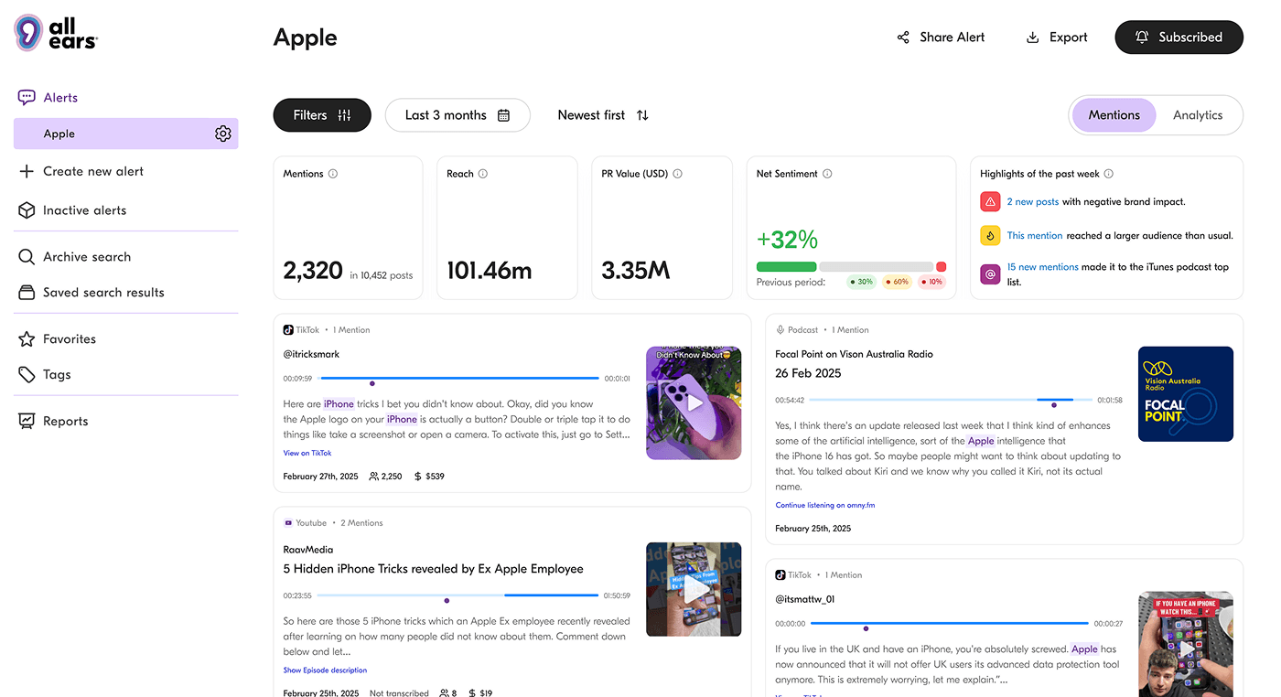Click the plus icon for new alert
The height and width of the screenshot is (697, 1281).
(x=27, y=171)
